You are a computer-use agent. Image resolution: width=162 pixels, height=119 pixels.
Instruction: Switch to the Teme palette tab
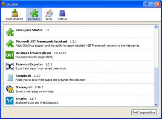click(x=49, y=15)
